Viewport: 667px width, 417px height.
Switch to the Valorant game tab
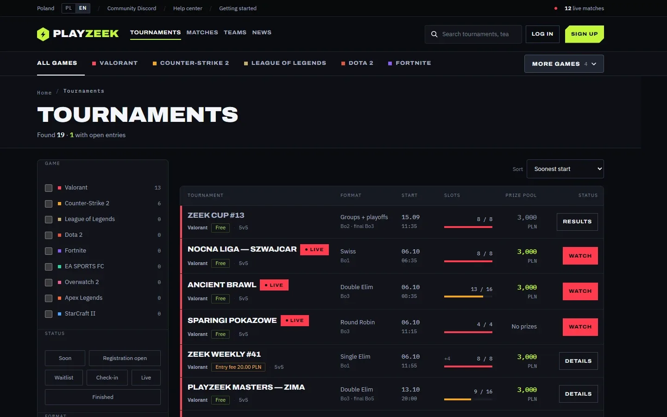click(x=115, y=63)
